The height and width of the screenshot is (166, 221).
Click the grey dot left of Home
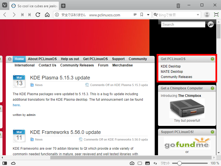point(10,59)
